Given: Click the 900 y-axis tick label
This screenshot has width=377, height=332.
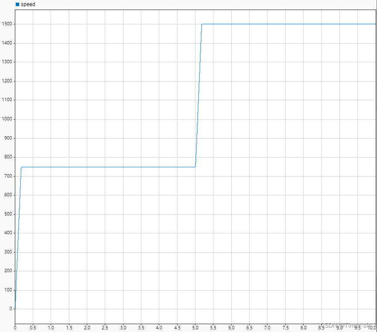Looking at the screenshot, I should [x=8, y=138].
